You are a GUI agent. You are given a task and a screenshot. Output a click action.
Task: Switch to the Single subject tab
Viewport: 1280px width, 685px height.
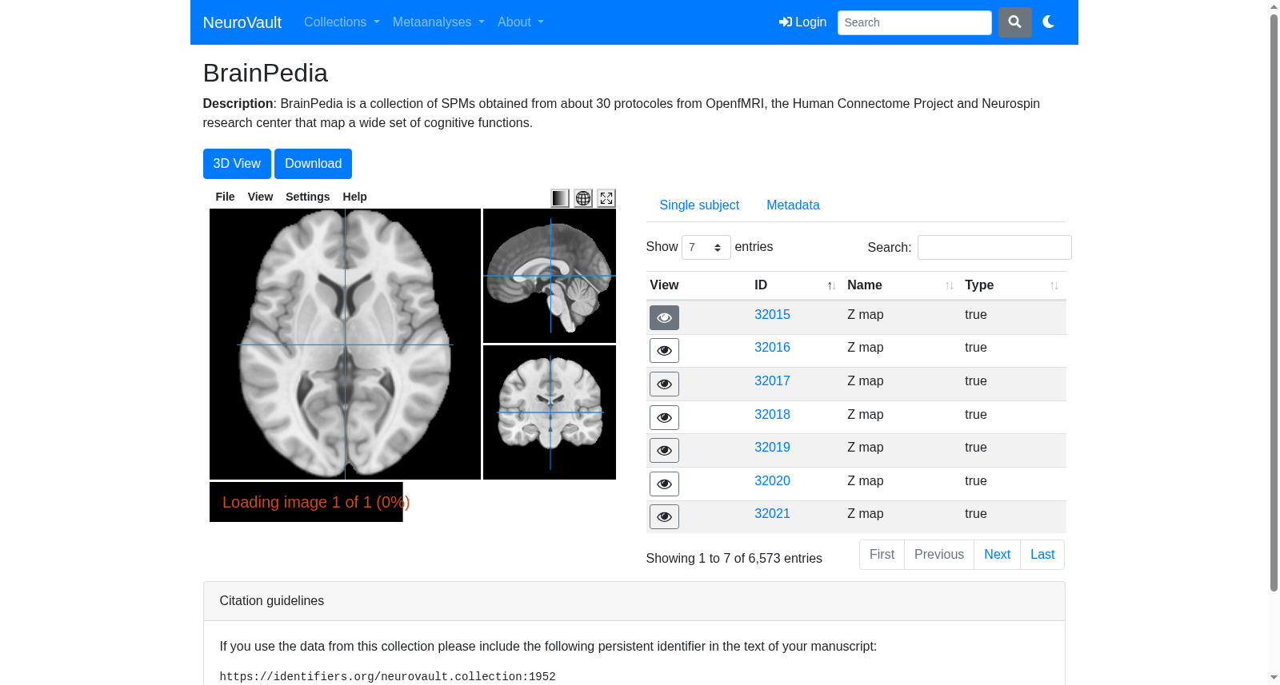pyautogui.click(x=699, y=205)
